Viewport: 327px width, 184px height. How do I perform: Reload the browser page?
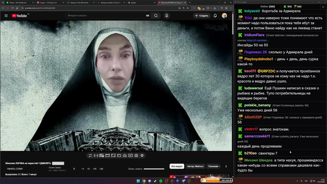click(12, 8)
